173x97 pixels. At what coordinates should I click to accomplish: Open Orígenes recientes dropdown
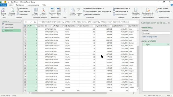(x=164, y=11)
